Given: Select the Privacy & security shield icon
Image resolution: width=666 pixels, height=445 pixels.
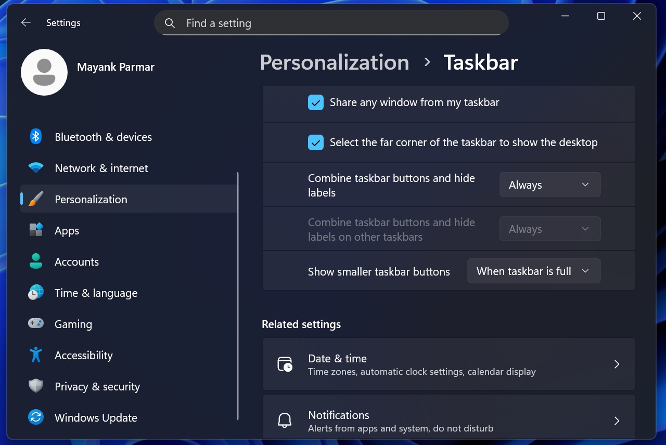Looking at the screenshot, I should [35, 386].
